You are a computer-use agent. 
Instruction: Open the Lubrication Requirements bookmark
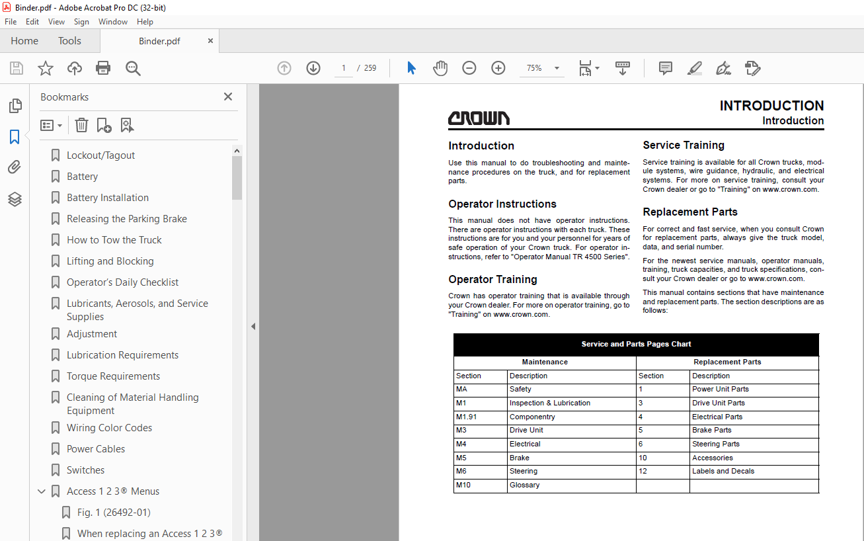tap(122, 355)
